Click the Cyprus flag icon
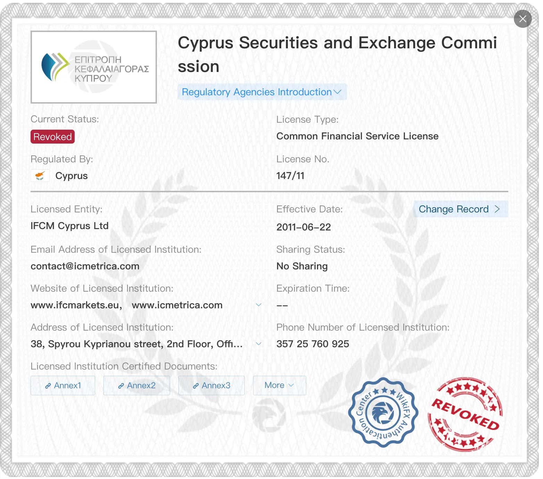Screen dimensions: 543x479 click(40, 176)
